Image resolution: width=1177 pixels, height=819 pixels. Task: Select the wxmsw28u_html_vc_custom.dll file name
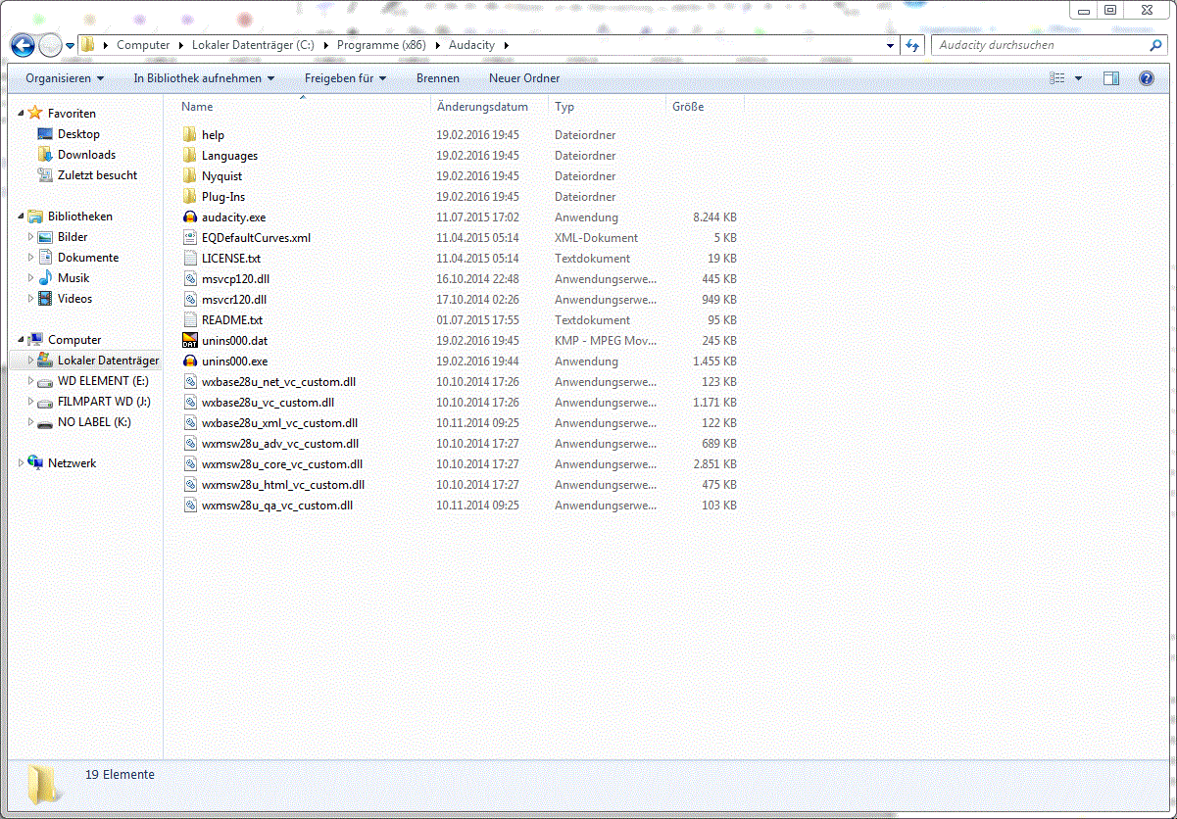point(283,485)
